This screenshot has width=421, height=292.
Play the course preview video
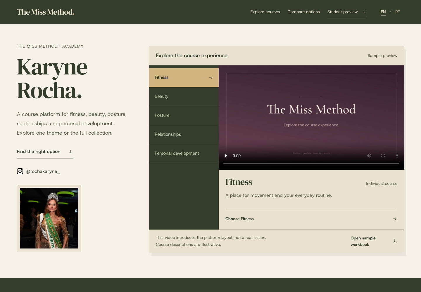coord(226,156)
